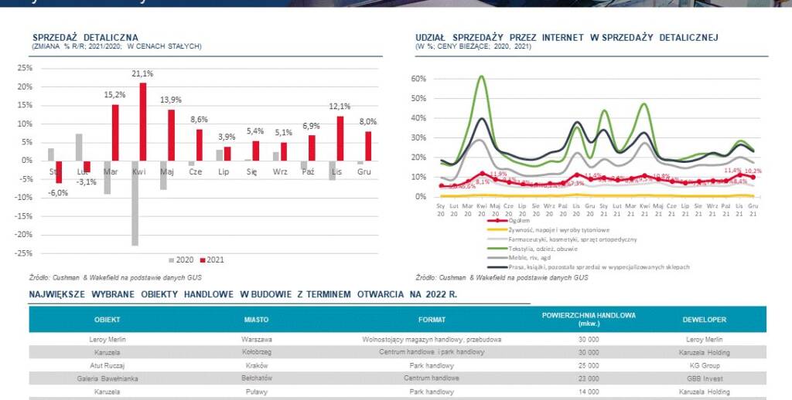
Task: Click the MIASTO column header
Action: click(x=256, y=319)
